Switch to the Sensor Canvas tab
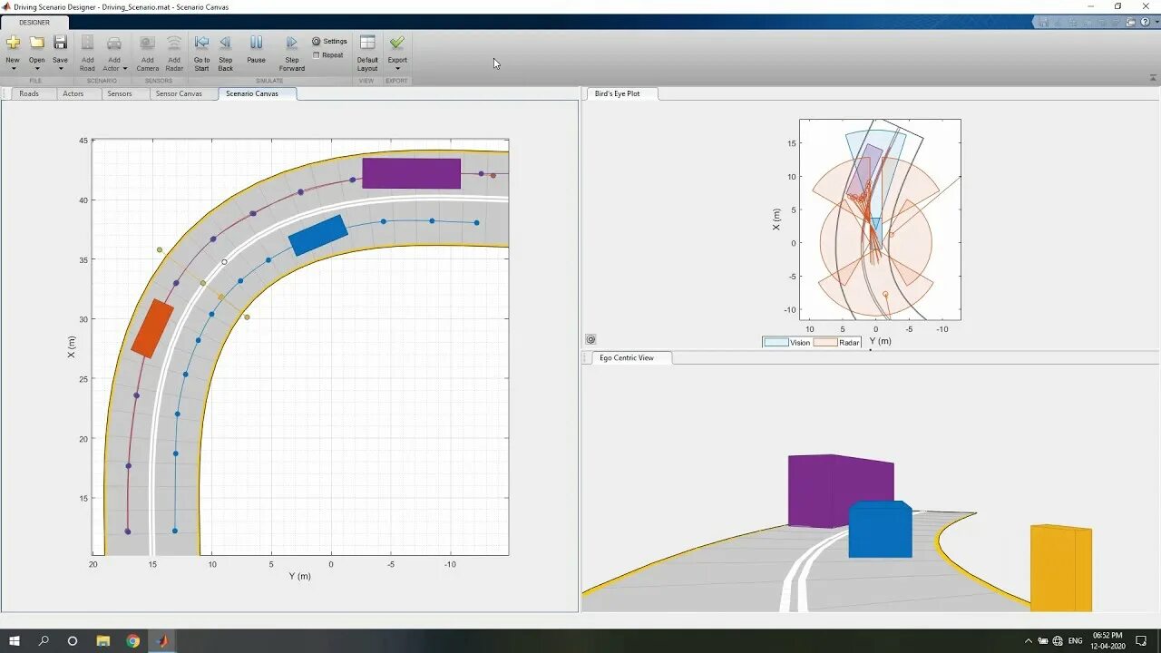The image size is (1161, 653). [x=179, y=93]
